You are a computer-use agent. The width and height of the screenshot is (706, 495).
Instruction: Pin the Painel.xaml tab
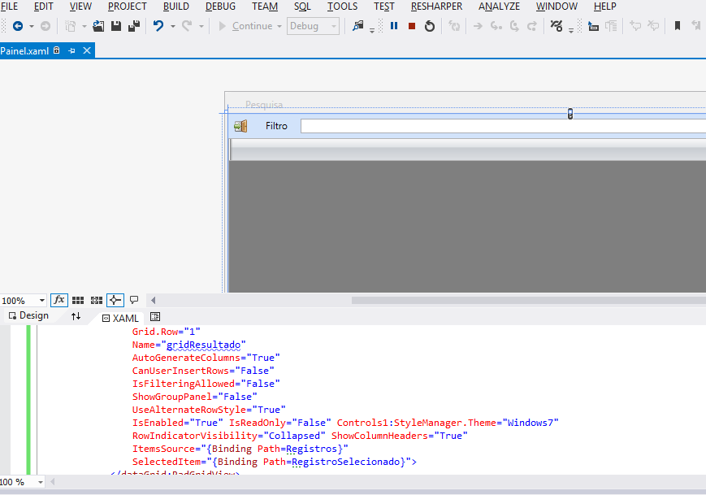click(71, 51)
